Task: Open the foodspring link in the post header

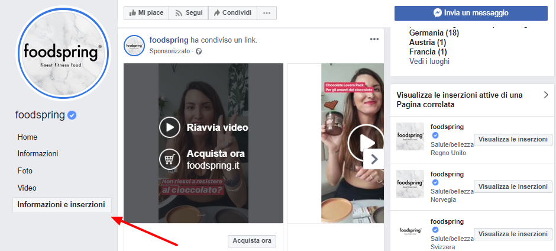Action: 169,40
